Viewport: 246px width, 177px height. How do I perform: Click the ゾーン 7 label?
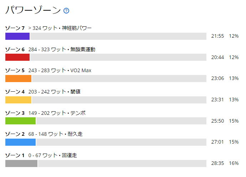coord(15,28)
